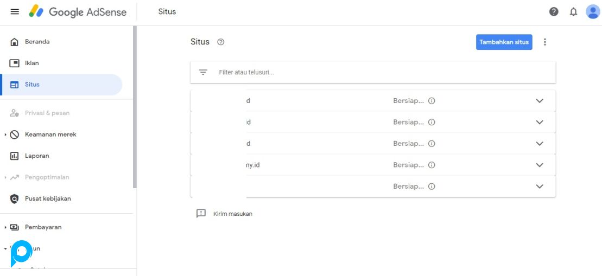Click the help question mark icon in header

[554, 12]
